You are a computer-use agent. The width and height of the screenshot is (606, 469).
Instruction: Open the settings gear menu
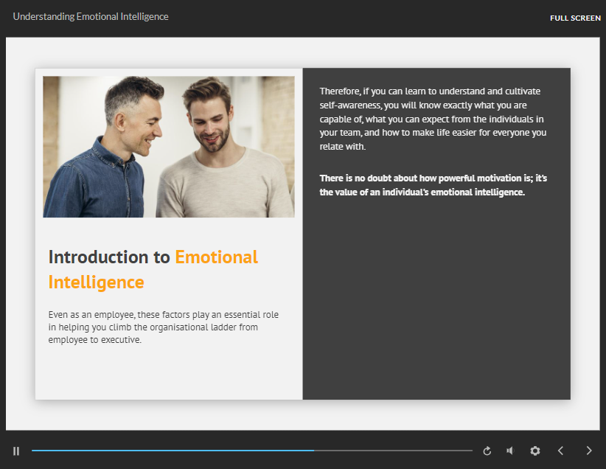(x=535, y=451)
